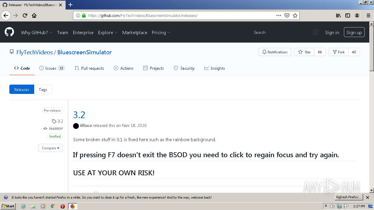Open the Windows Start button
The width and height of the screenshot is (374, 210).
[8, 206]
